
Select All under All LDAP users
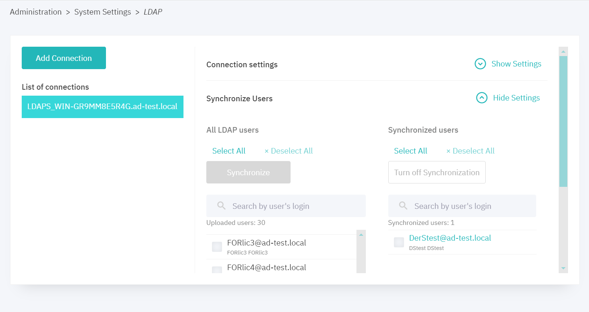229,151
